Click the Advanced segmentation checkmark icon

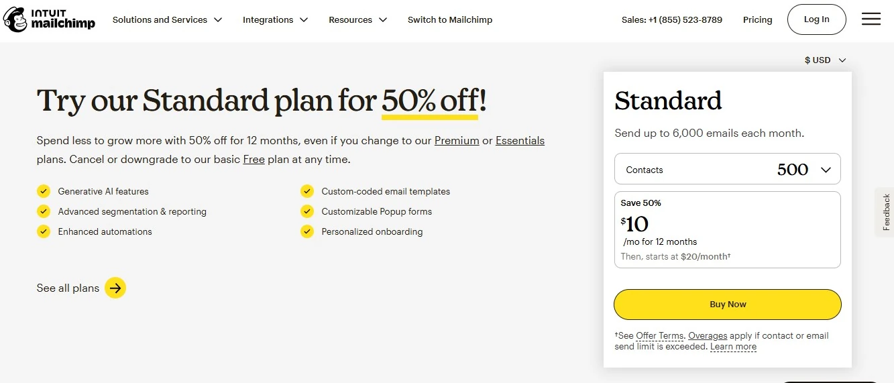click(x=44, y=211)
